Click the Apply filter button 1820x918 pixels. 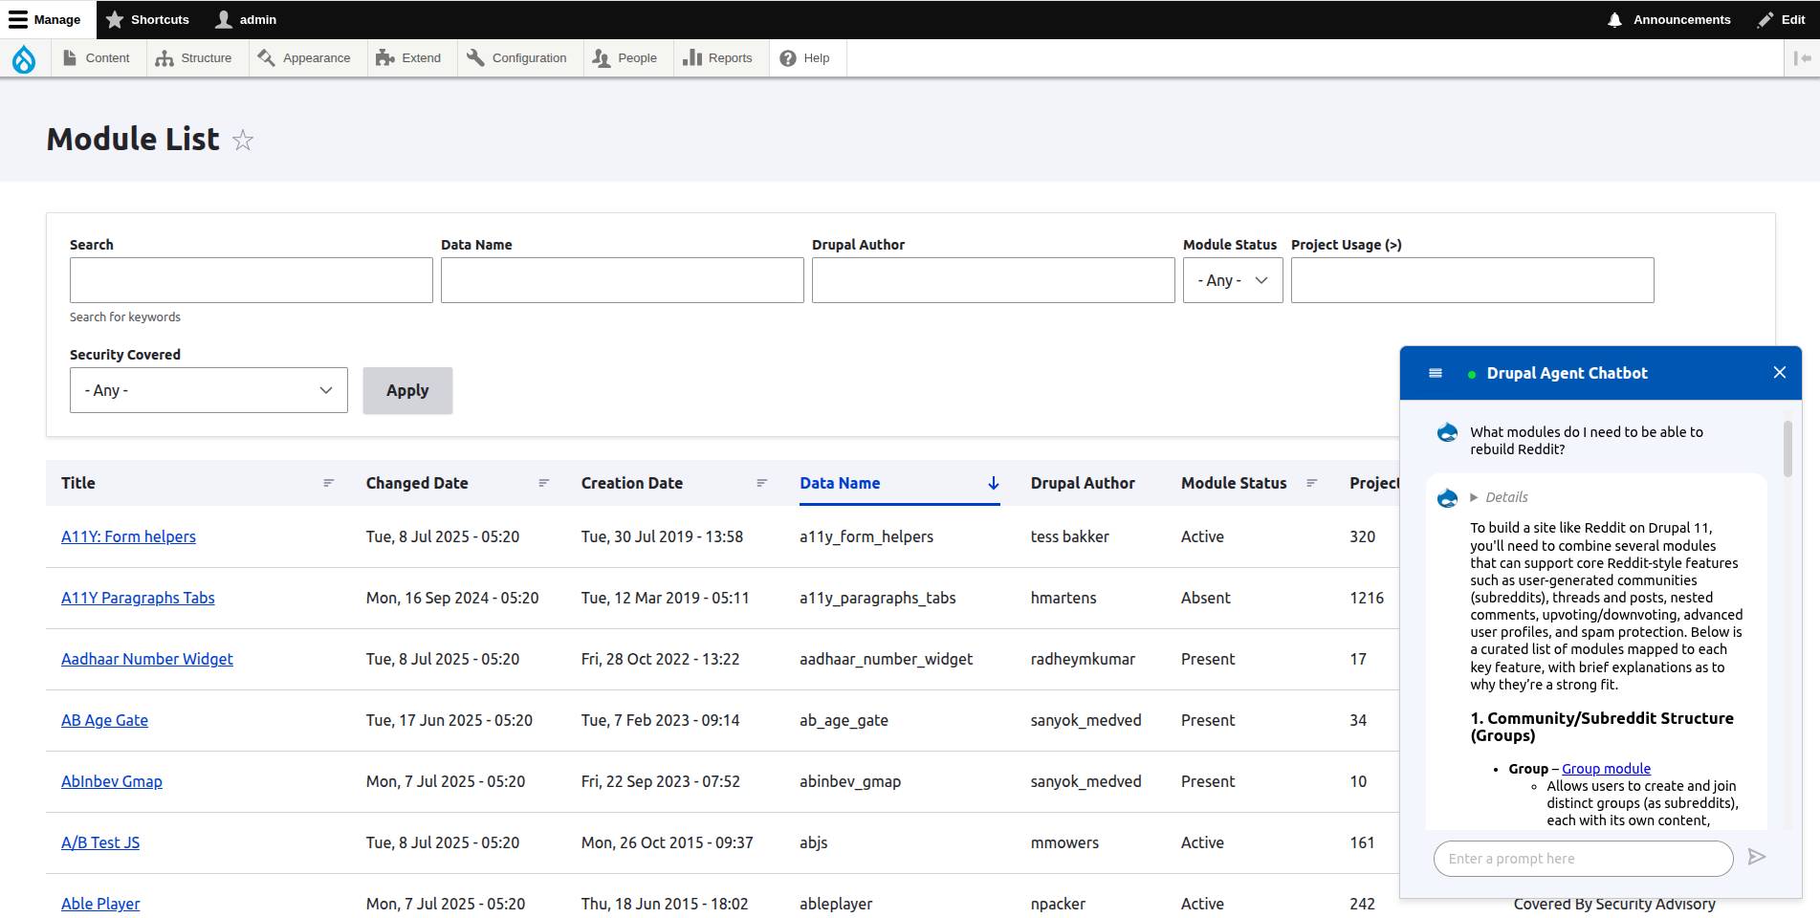point(407,390)
